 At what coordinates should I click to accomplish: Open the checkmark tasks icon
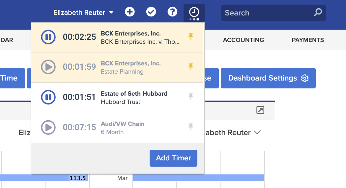[151, 12]
